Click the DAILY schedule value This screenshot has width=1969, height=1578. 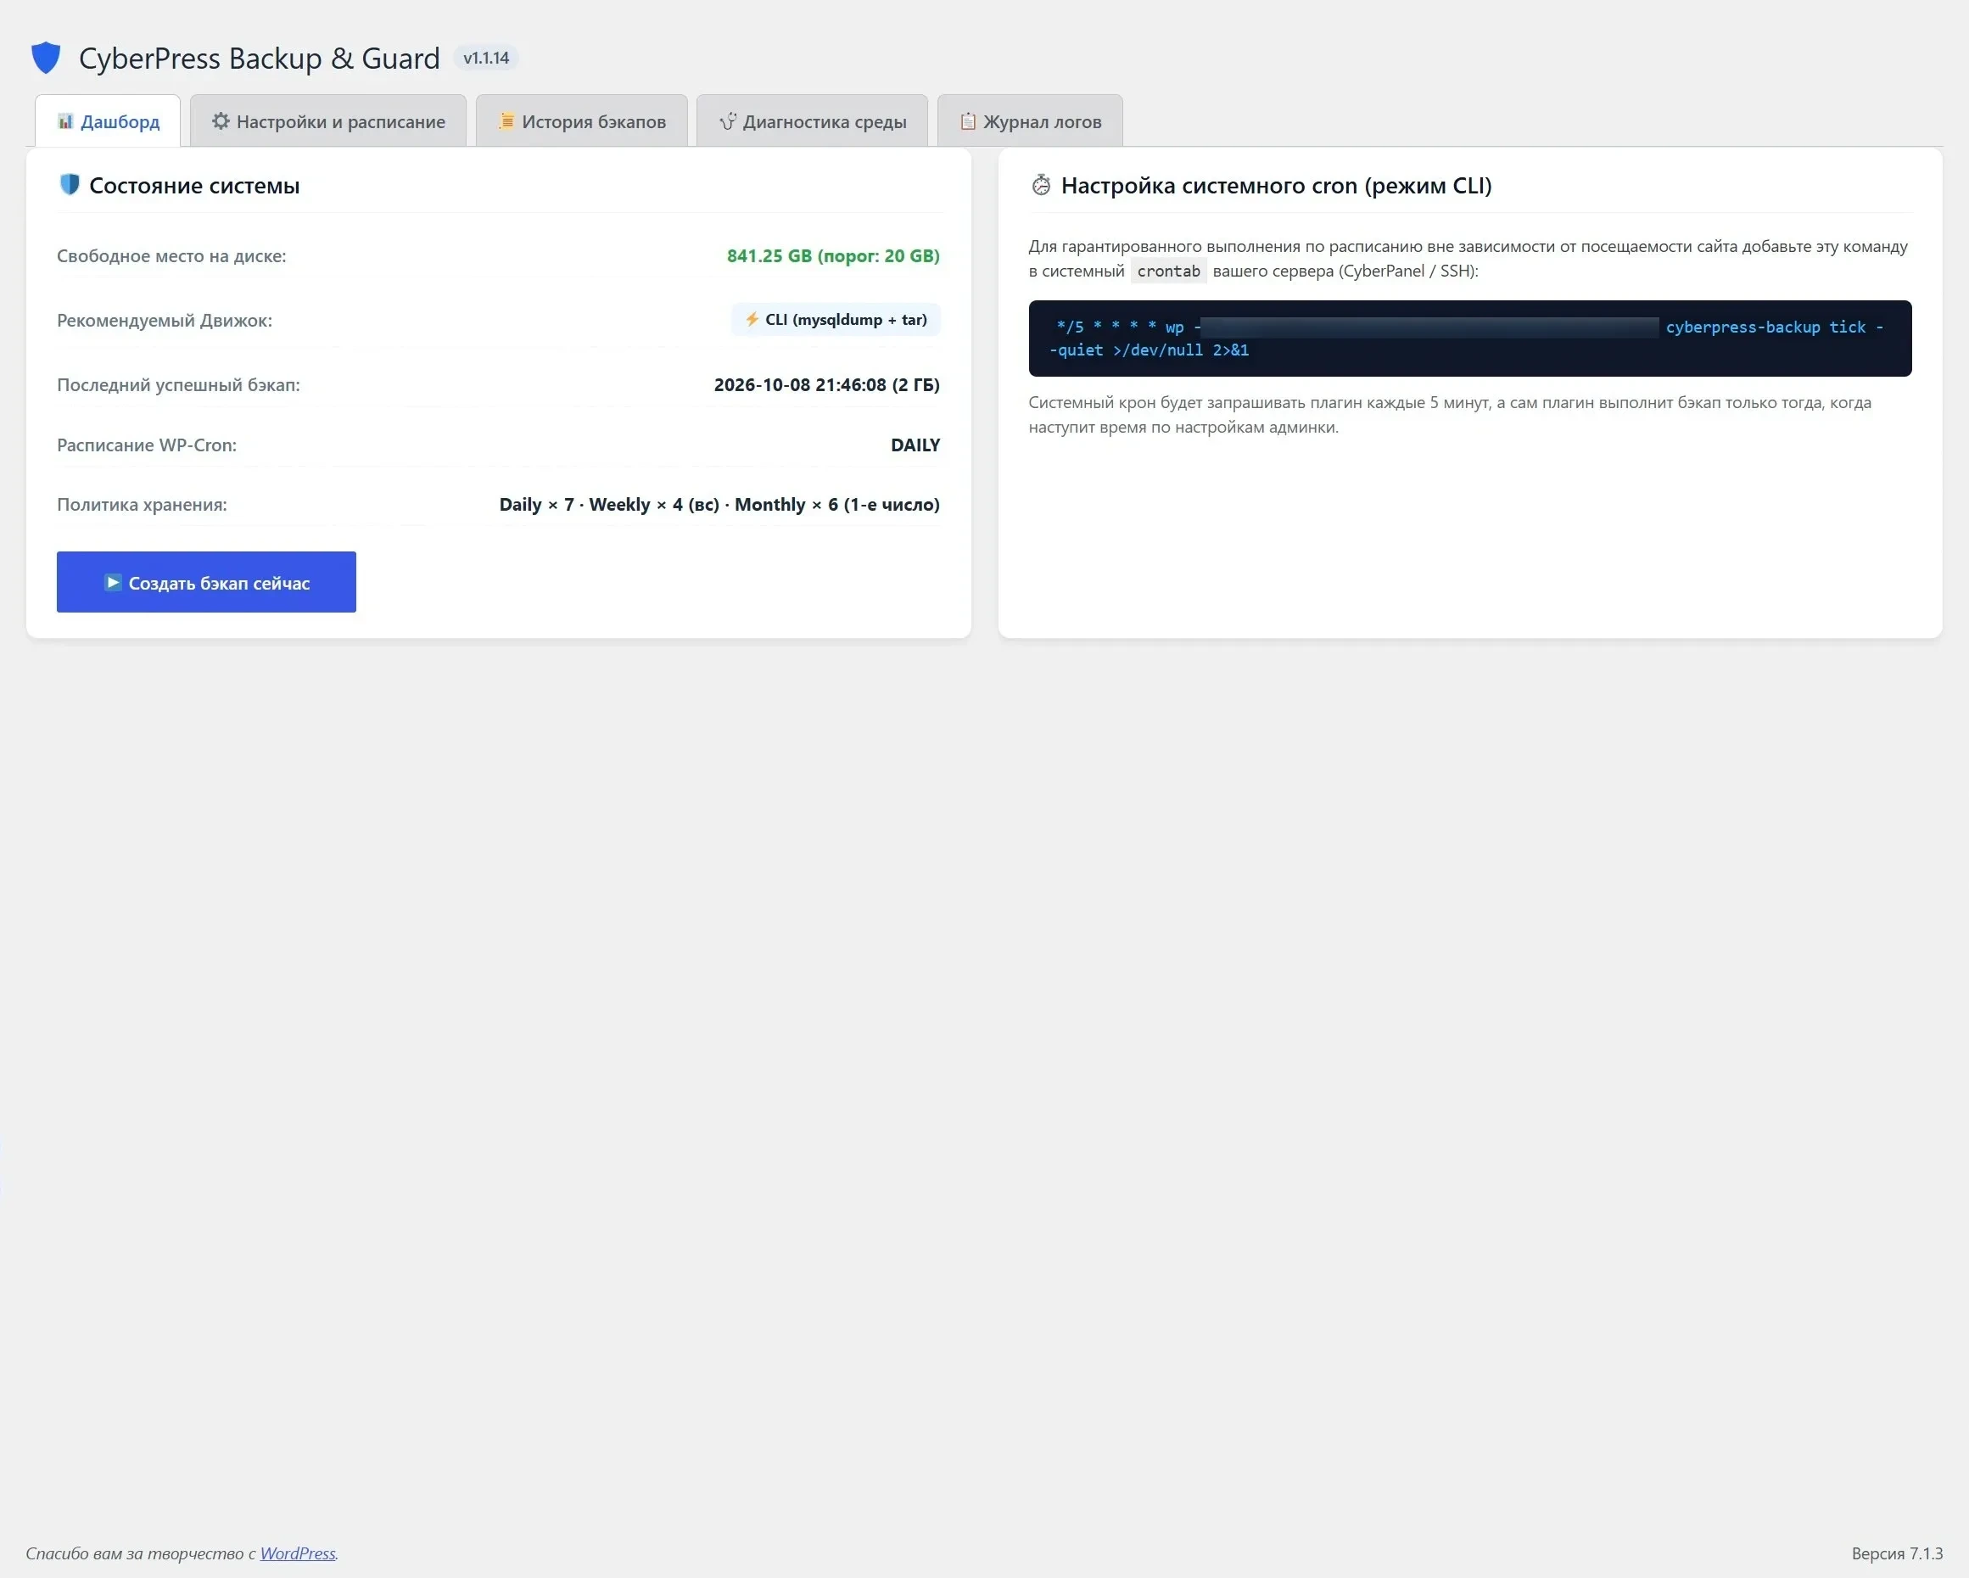[x=915, y=445]
